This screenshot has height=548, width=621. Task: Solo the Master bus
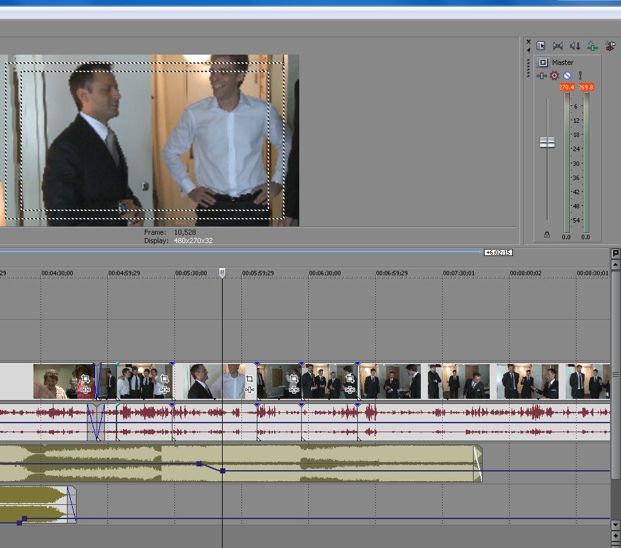click(580, 76)
